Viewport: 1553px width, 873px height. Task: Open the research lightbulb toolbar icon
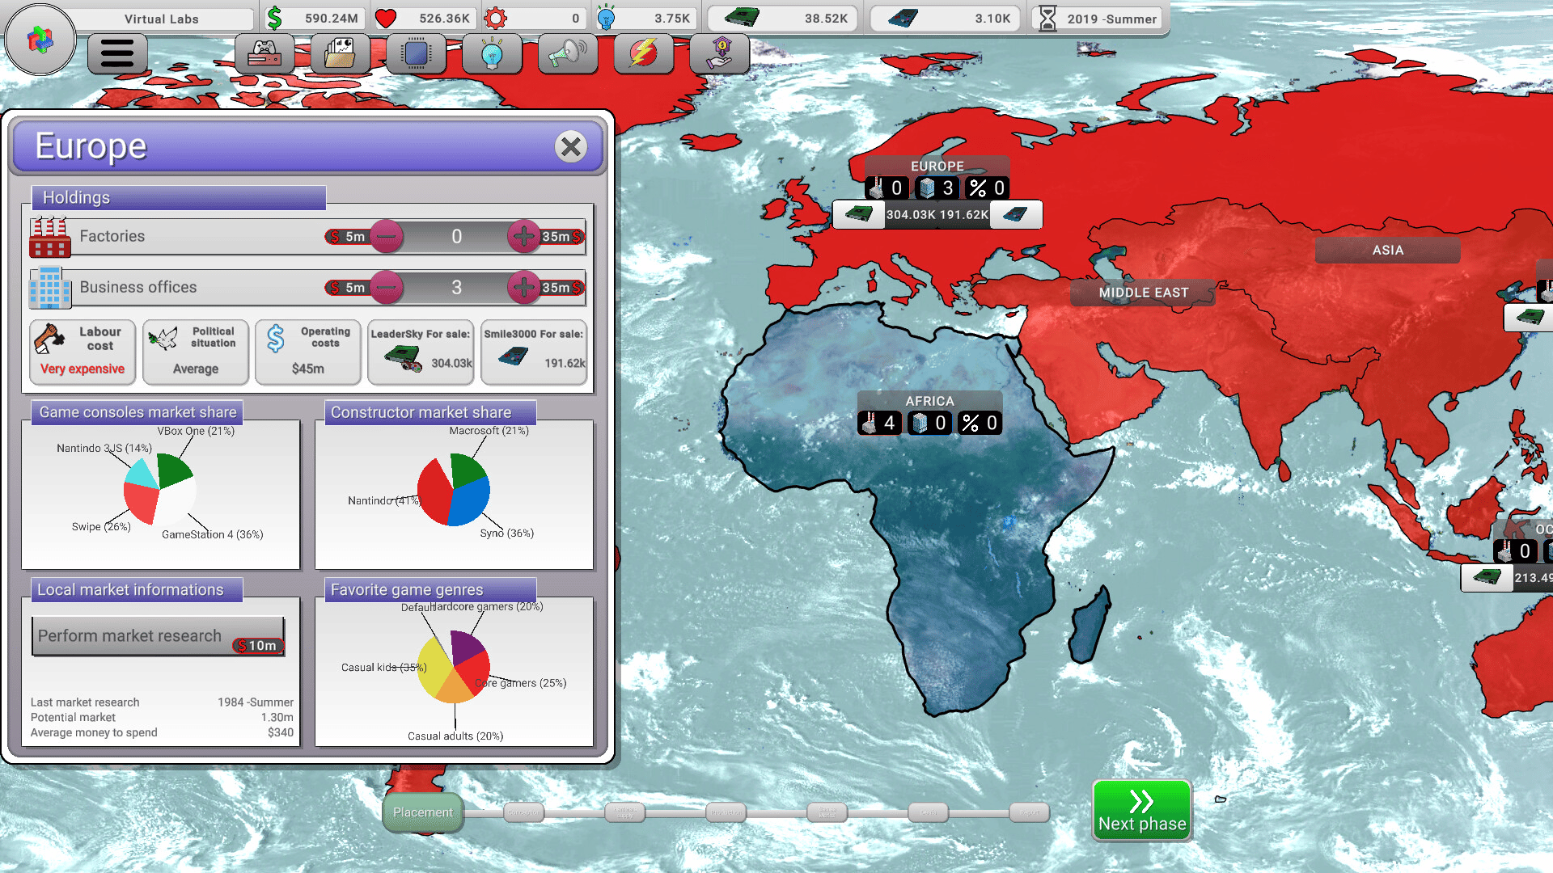tap(492, 53)
